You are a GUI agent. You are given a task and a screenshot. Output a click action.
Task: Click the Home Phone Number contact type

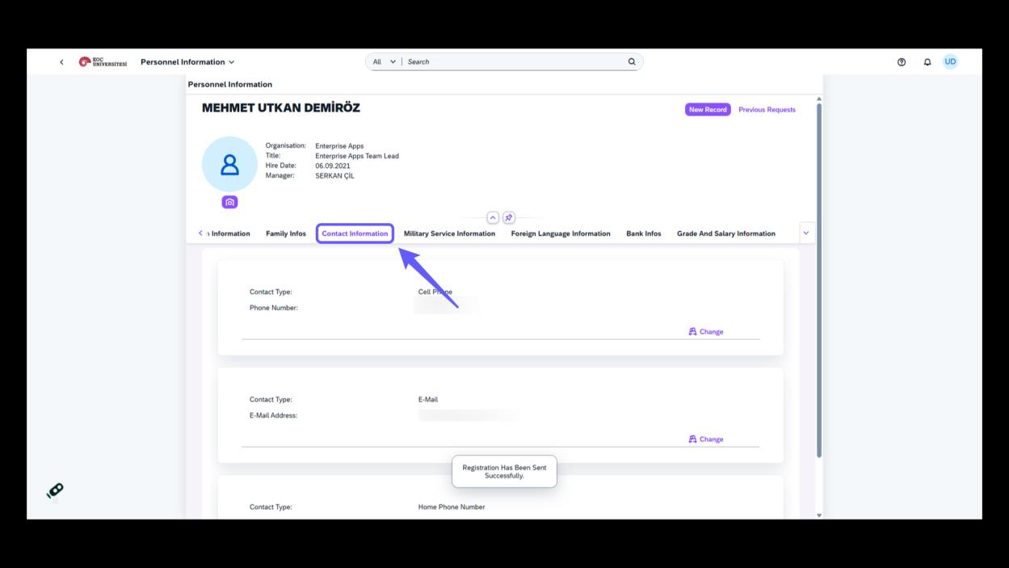pyautogui.click(x=452, y=507)
